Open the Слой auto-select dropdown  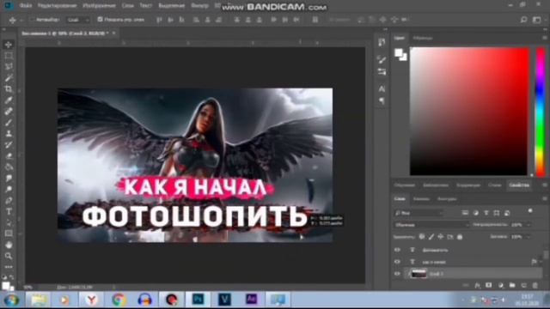pyautogui.click(x=78, y=20)
